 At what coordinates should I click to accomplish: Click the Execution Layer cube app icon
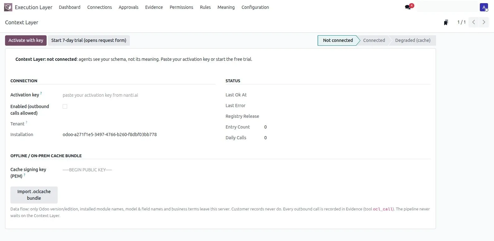(8, 7)
